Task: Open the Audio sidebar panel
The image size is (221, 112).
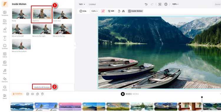Action: point(5,71)
